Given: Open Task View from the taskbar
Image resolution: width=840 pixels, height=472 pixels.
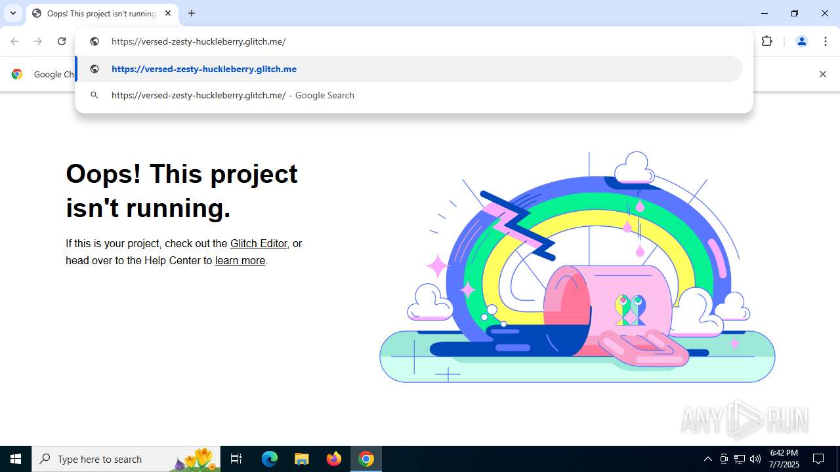Looking at the screenshot, I should (236, 459).
